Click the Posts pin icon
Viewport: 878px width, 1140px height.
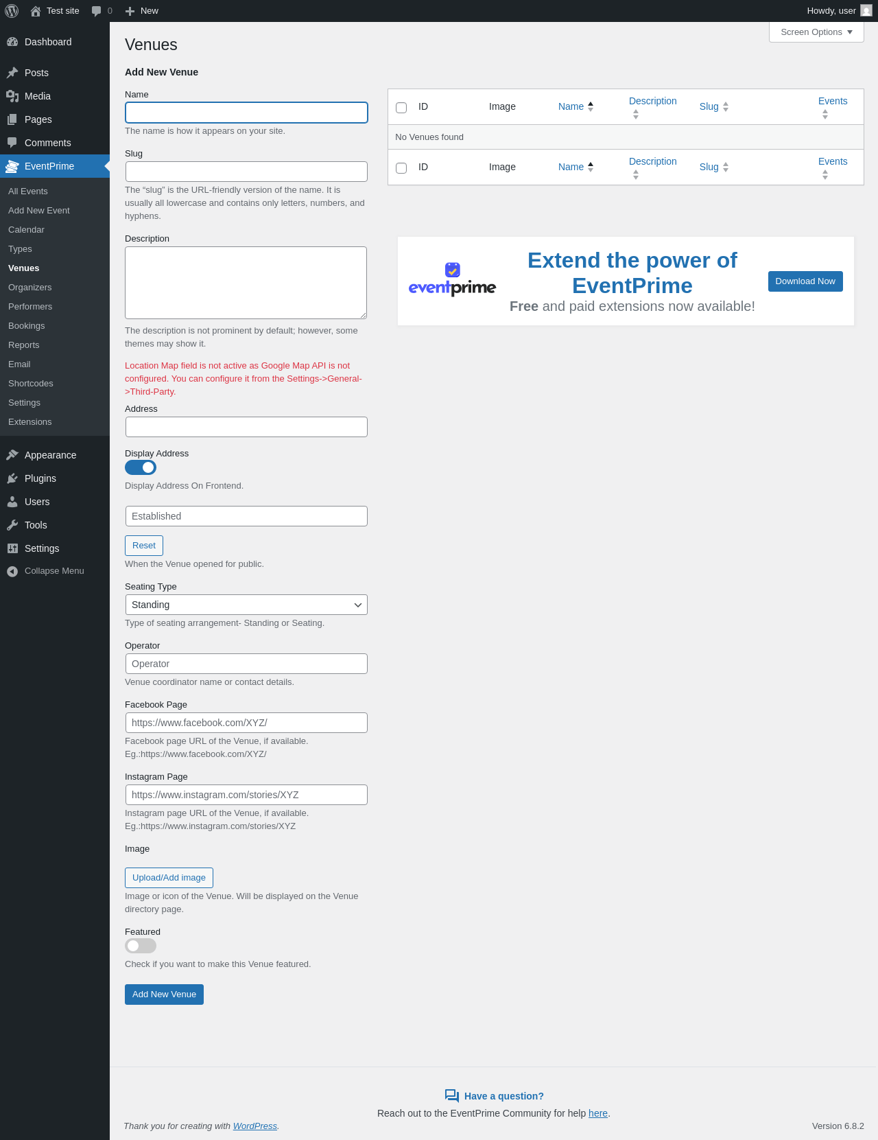(12, 73)
